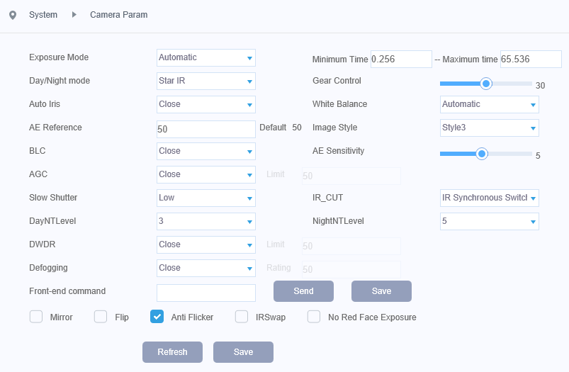The width and height of the screenshot is (569, 372).
Task: Click the Front-end command input field
Action: [x=205, y=293]
